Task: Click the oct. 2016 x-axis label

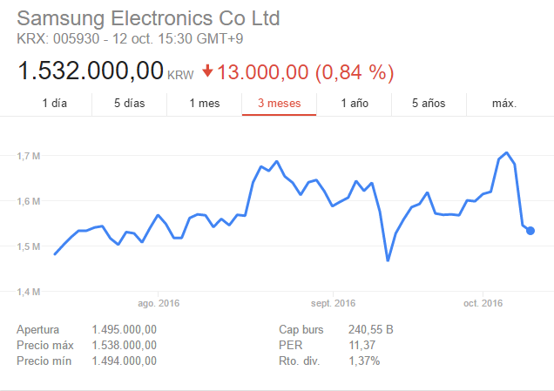Action: point(483,303)
